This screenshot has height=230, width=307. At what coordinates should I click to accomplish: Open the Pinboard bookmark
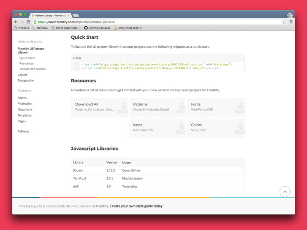pos(22,28)
